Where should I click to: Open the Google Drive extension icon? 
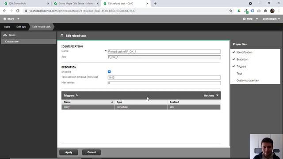click(239, 11)
